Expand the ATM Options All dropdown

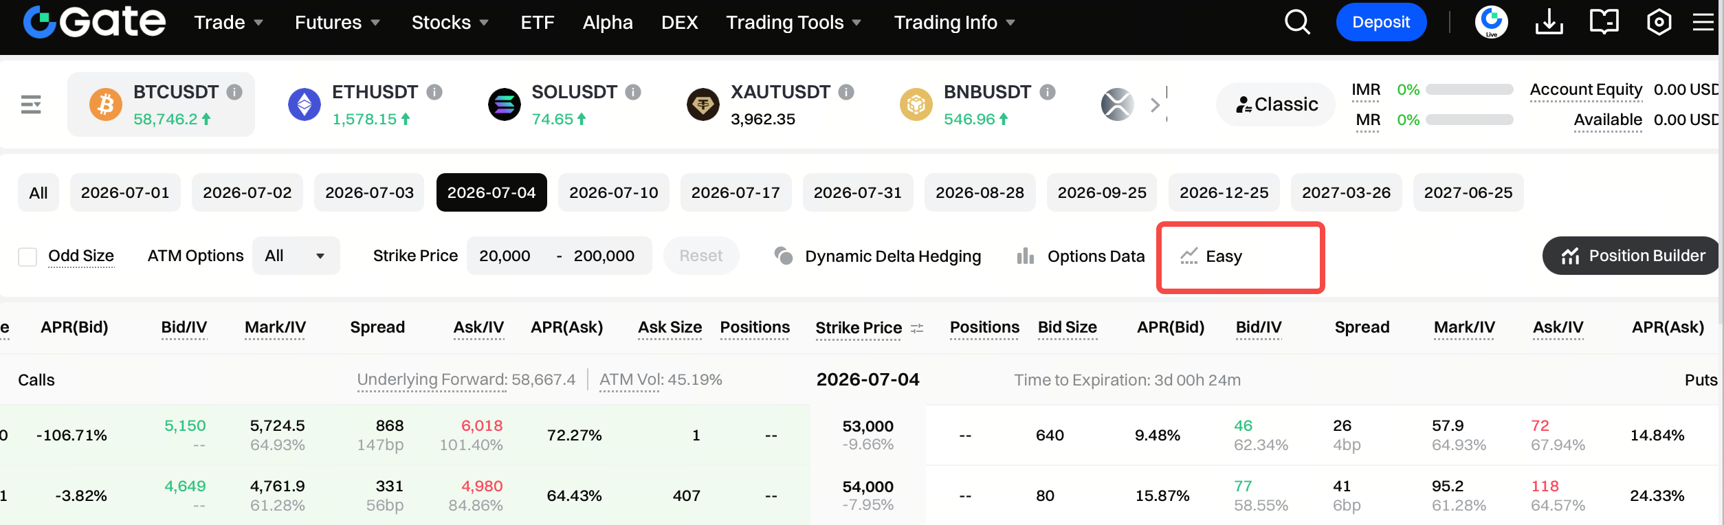296,256
